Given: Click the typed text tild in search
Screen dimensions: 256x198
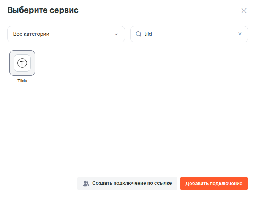Looking at the screenshot, I should [x=148, y=34].
